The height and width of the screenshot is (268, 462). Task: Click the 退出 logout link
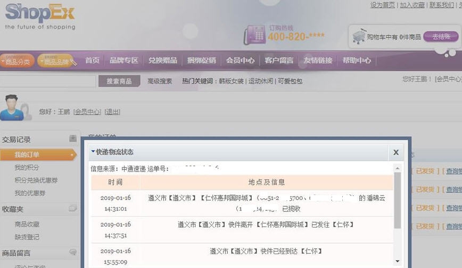pos(112,112)
